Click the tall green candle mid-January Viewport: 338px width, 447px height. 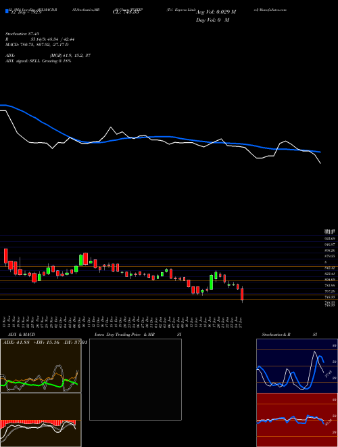[x=212, y=282]
